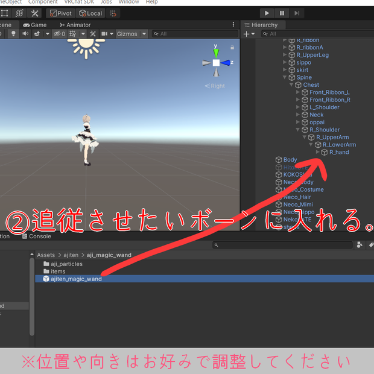Collapse the Spine bone in Hierarchy
374x374 pixels.
click(x=284, y=77)
